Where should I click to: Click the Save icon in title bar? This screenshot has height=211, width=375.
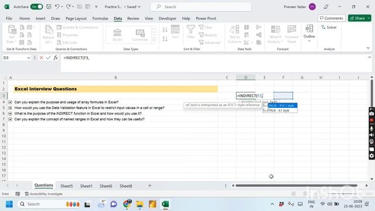point(49,6)
